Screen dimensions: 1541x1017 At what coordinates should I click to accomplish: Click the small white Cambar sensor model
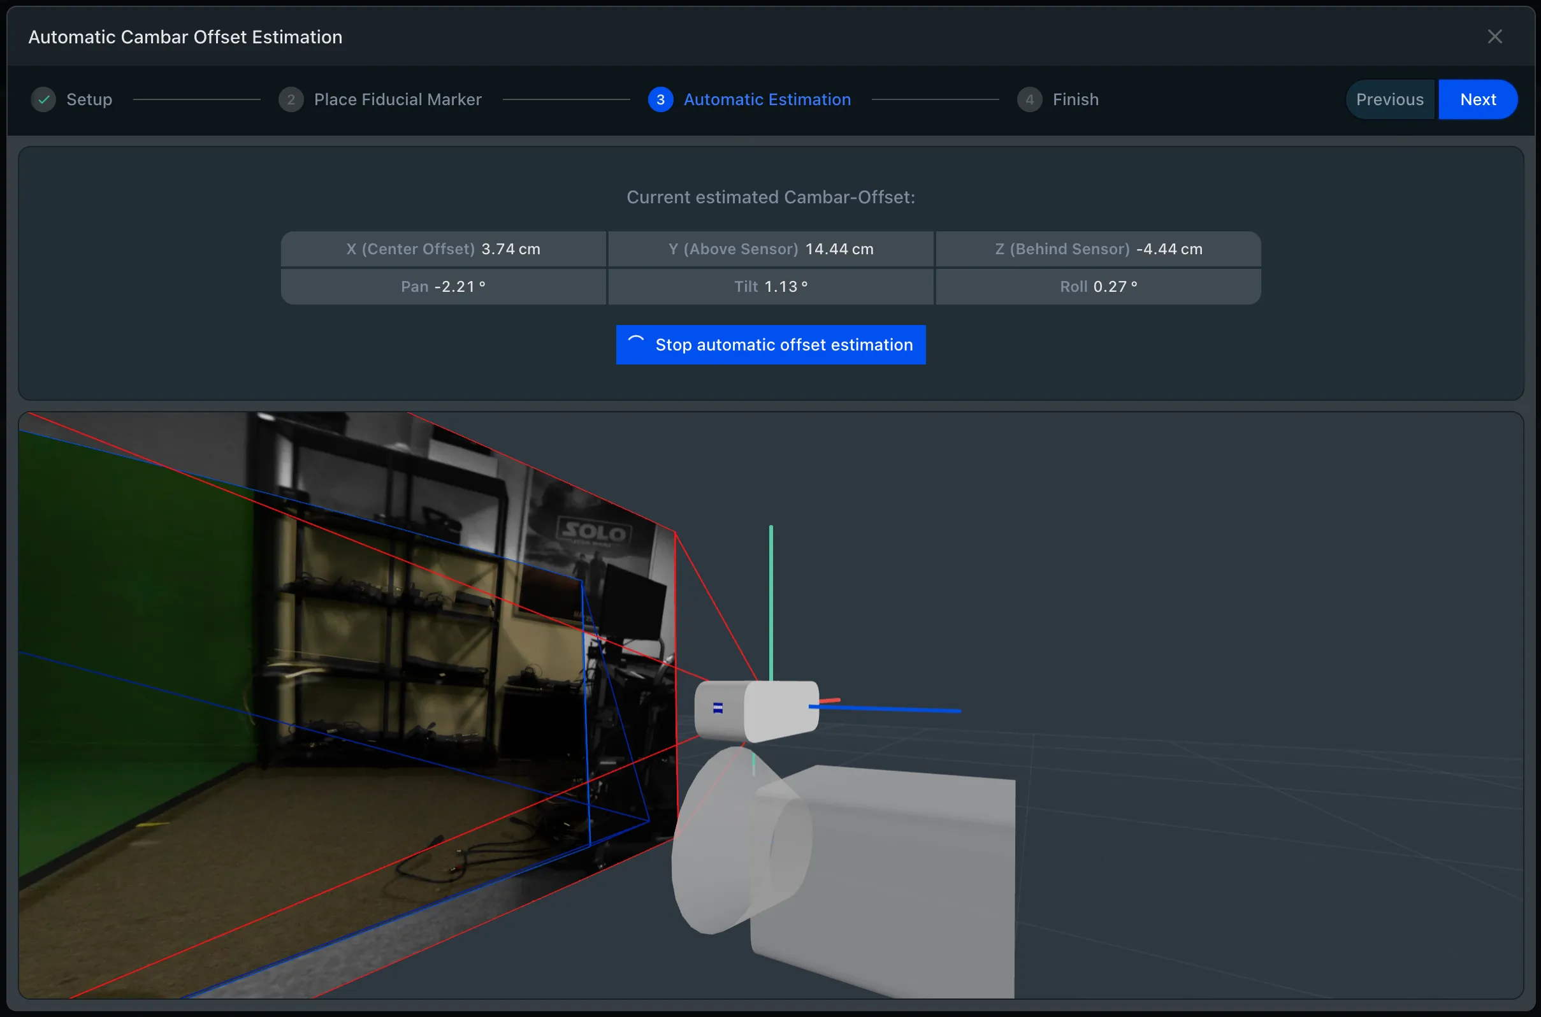click(757, 710)
